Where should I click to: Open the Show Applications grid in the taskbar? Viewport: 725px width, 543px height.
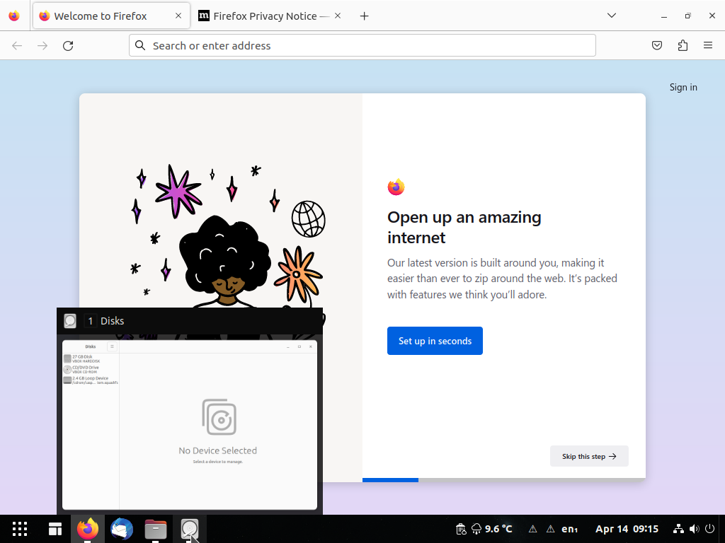[20, 529]
